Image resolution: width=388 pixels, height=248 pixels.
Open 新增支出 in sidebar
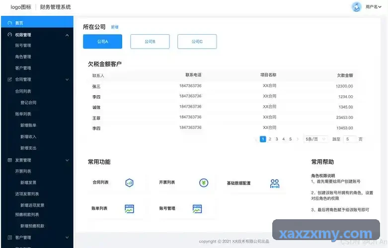click(x=28, y=148)
